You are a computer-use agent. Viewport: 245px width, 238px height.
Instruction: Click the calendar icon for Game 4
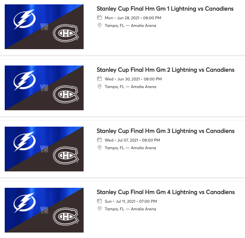click(99, 201)
